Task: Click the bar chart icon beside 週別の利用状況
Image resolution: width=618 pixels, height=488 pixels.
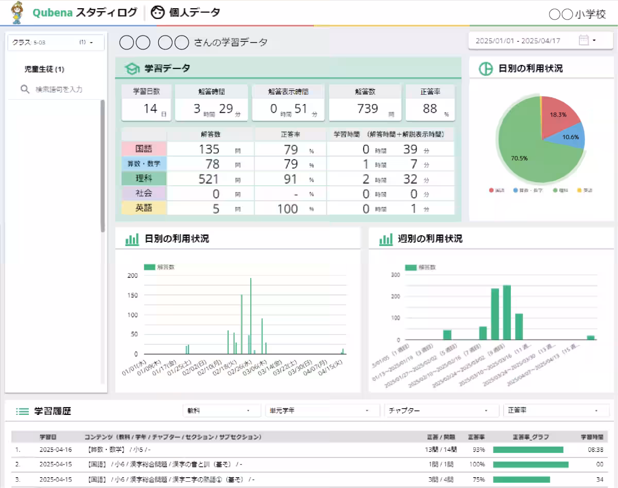Action: [386, 239]
